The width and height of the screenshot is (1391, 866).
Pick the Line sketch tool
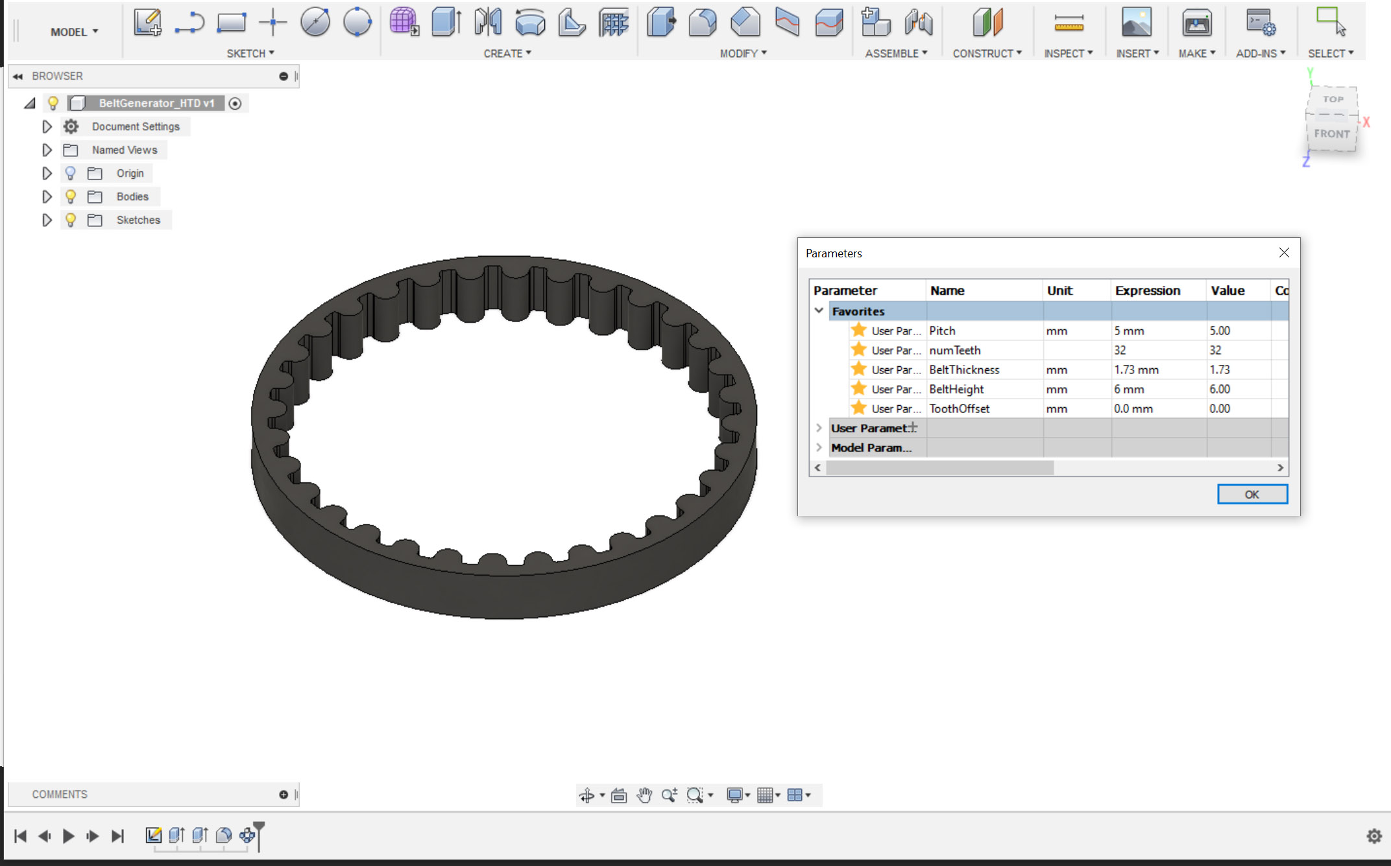(189, 23)
